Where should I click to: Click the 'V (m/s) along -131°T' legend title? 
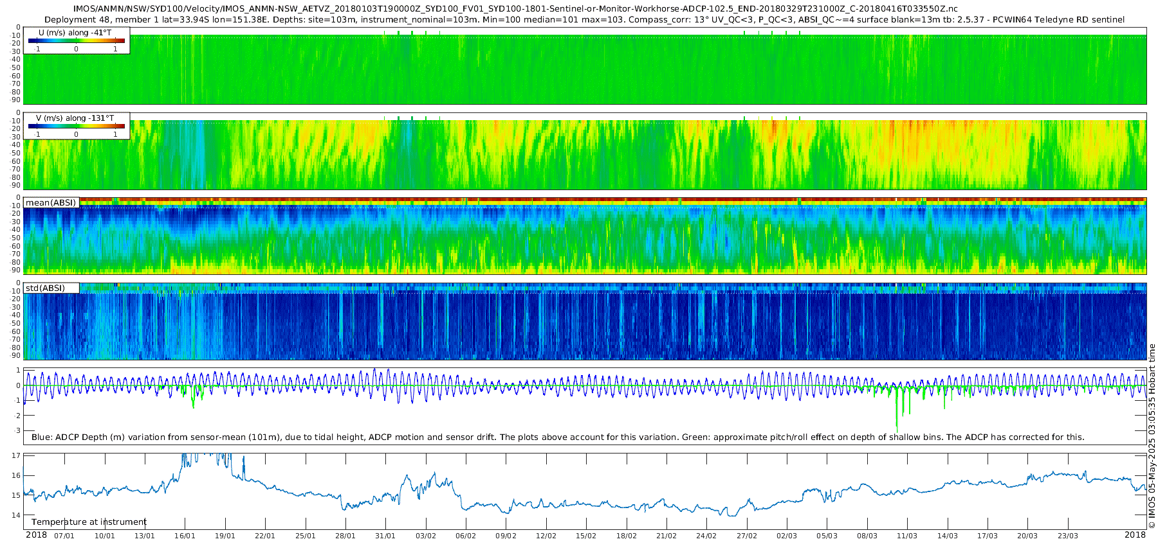click(75, 118)
